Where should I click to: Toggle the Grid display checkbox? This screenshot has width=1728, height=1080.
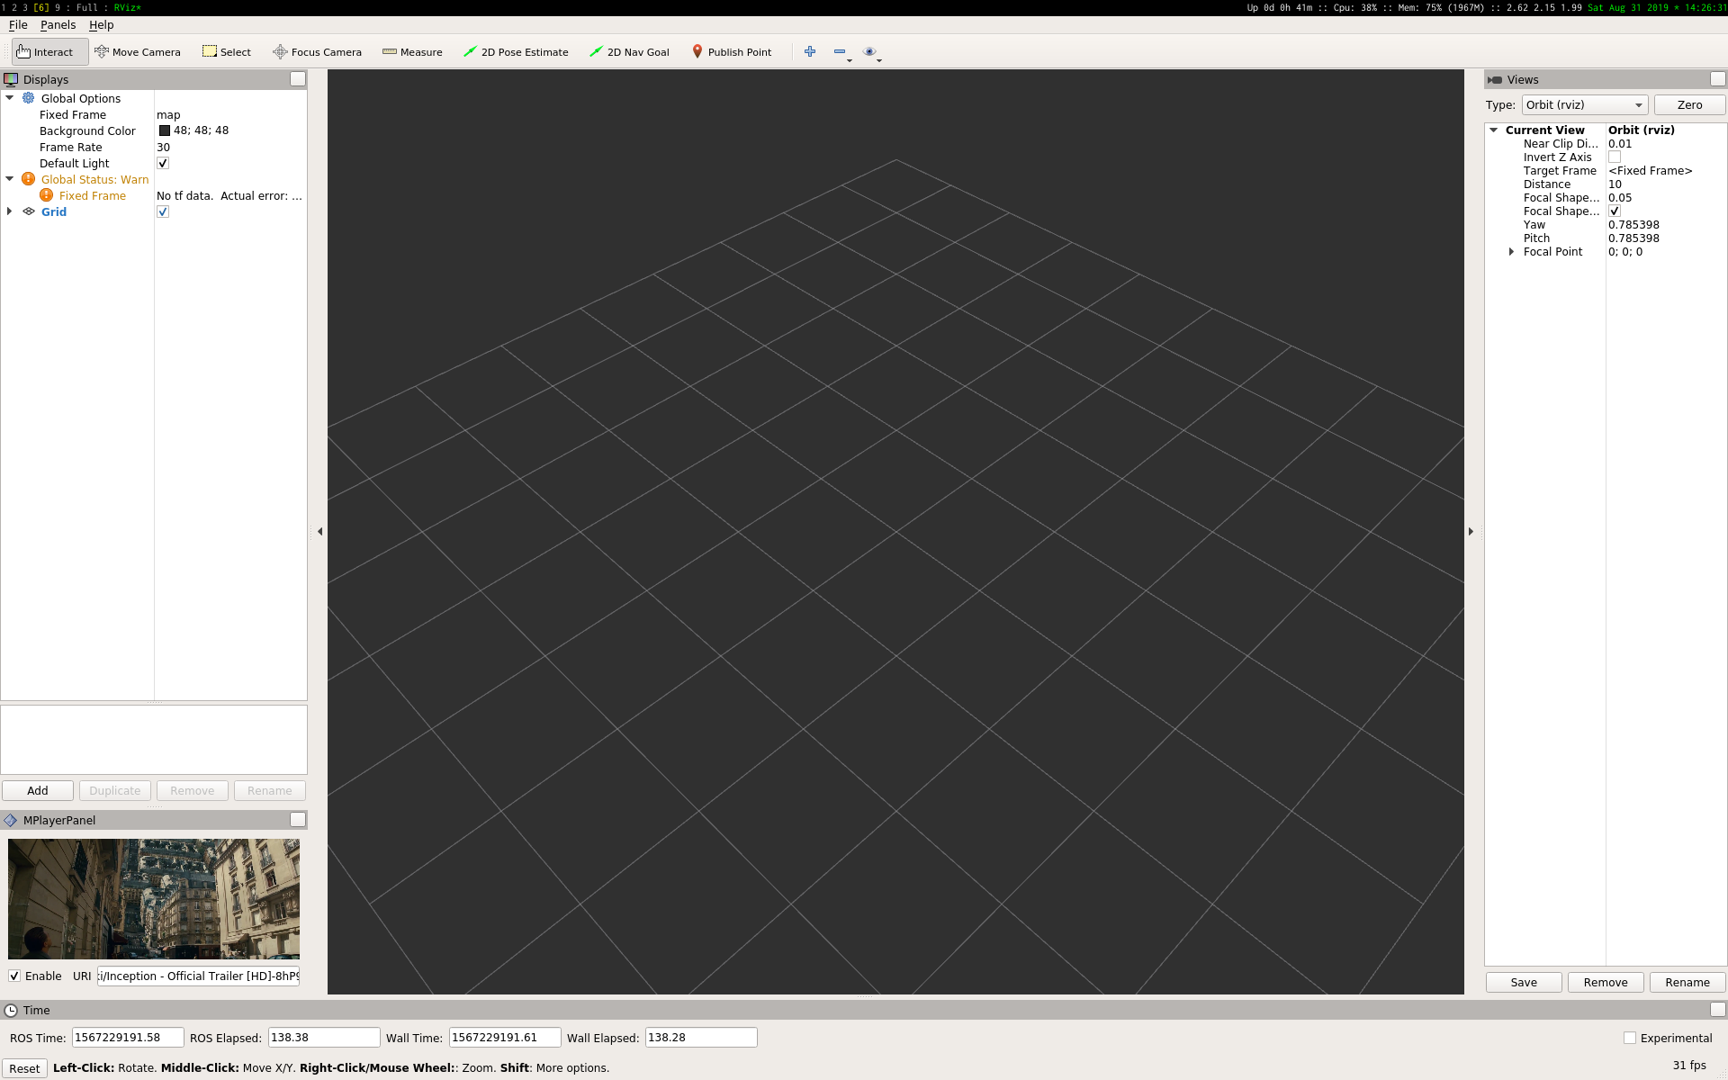163,212
